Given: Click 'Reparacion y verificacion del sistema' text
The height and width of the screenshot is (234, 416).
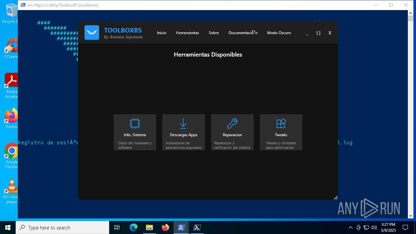Looking at the screenshot, I should click(x=232, y=145).
